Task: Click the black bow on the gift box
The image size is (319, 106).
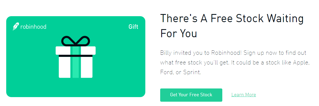Action: (76, 41)
